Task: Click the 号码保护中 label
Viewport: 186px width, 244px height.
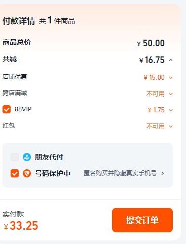Action: click(53, 173)
